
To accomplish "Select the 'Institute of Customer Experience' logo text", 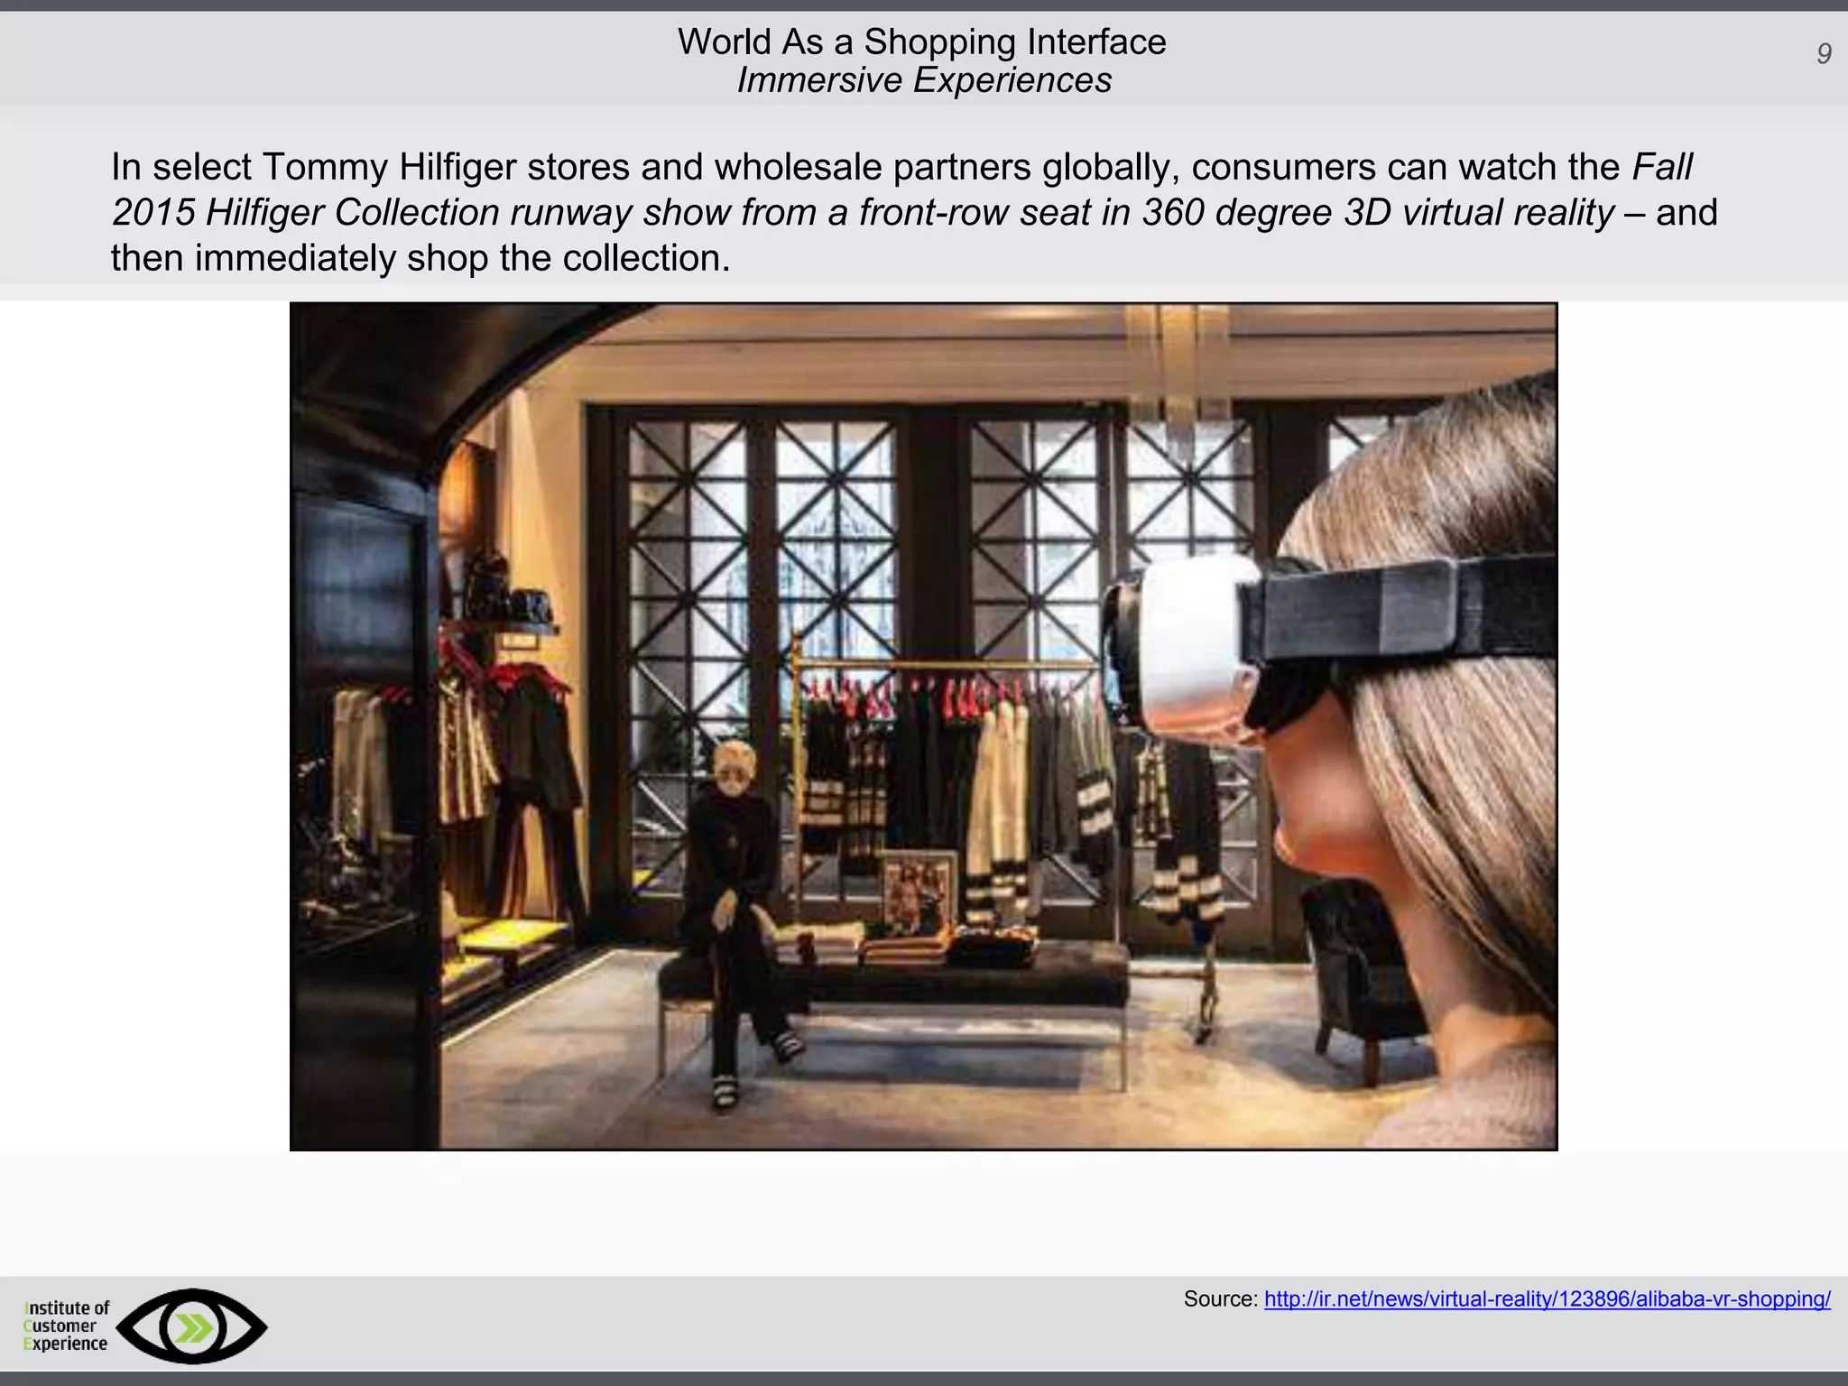I will coord(66,1326).
